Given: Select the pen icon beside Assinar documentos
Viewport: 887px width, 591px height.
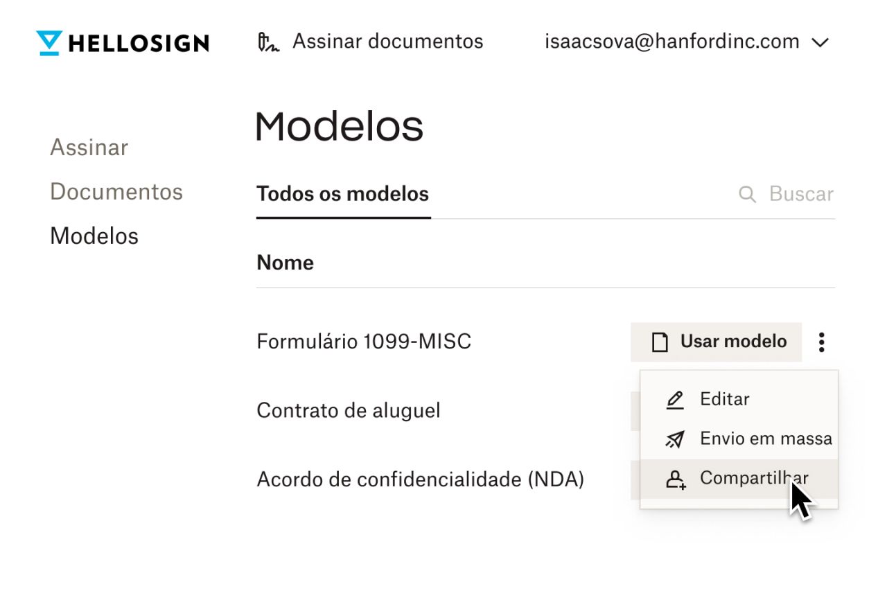Looking at the screenshot, I should 270,42.
